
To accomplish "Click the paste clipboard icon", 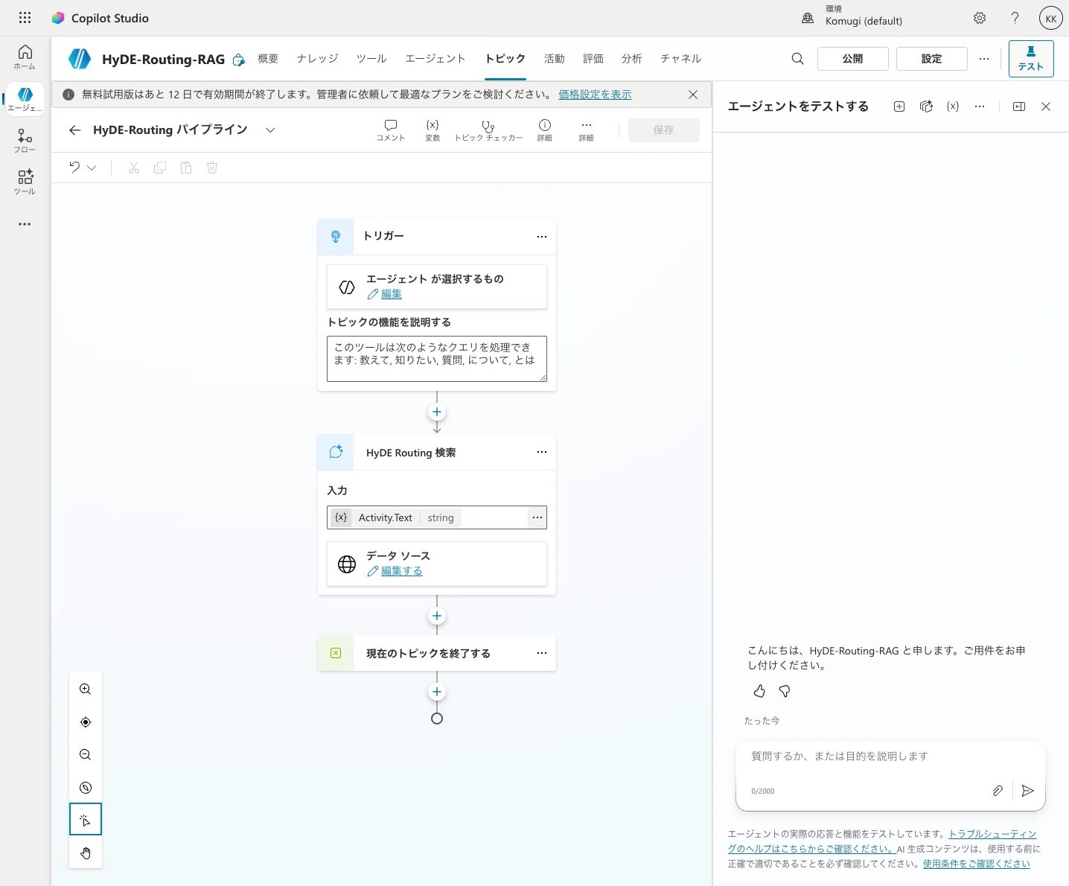I will [186, 168].
